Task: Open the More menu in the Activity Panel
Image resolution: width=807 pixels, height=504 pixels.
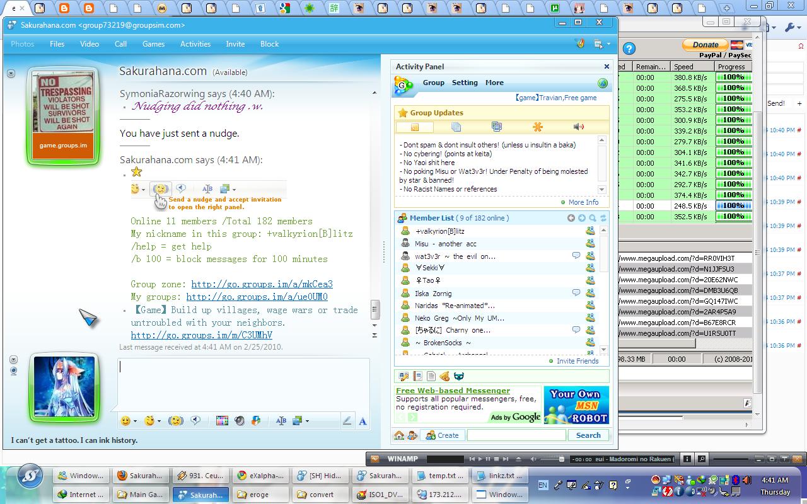Action: [494, 83]
